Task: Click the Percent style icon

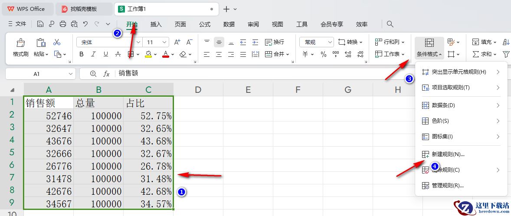Action: point(324,54)
